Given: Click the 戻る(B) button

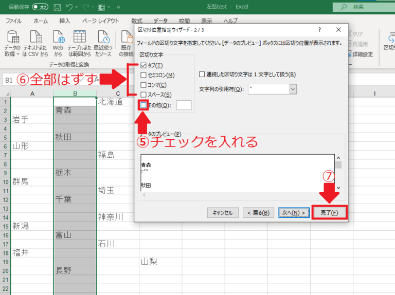Looking at the screenshot, I should tap(258, 213).
